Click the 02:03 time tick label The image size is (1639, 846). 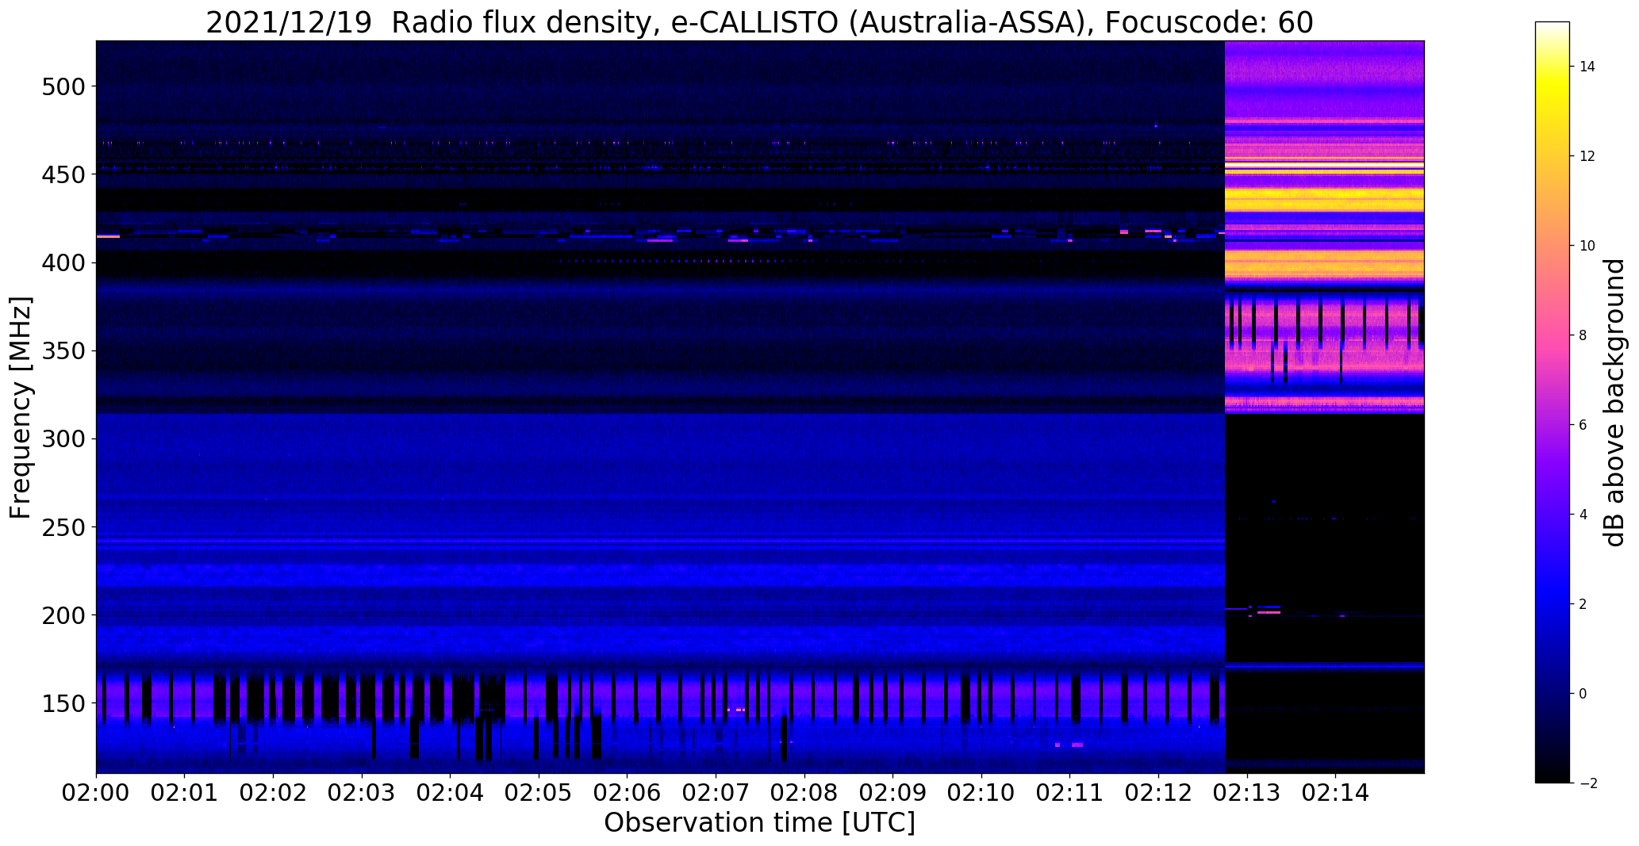point(363,793)
